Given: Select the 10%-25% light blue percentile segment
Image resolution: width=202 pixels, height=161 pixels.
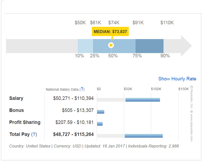Looking at the screenshot, I should click(85, 46).
